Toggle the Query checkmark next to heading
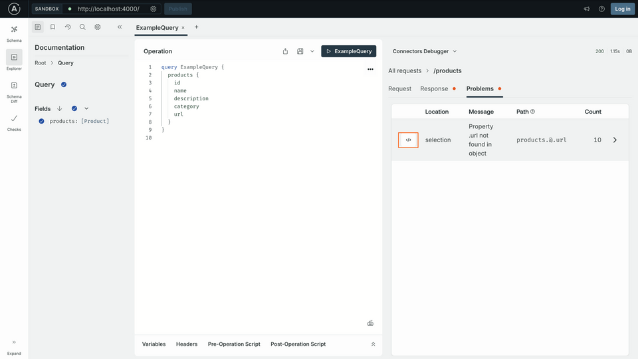Image resolution: width=638 pixels, height=359 pixels. (x=64, y=84)
